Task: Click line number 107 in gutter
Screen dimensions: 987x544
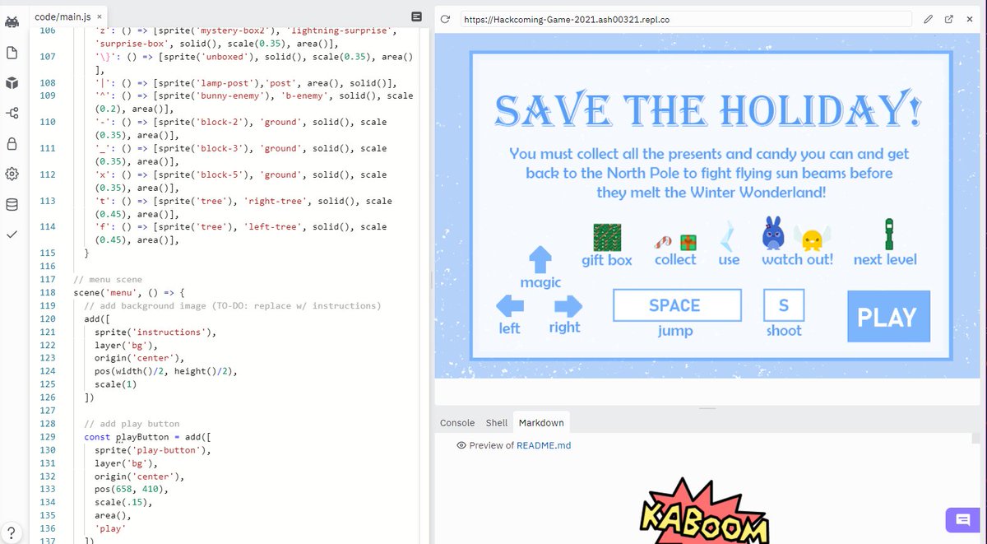Action: (47, 55)
